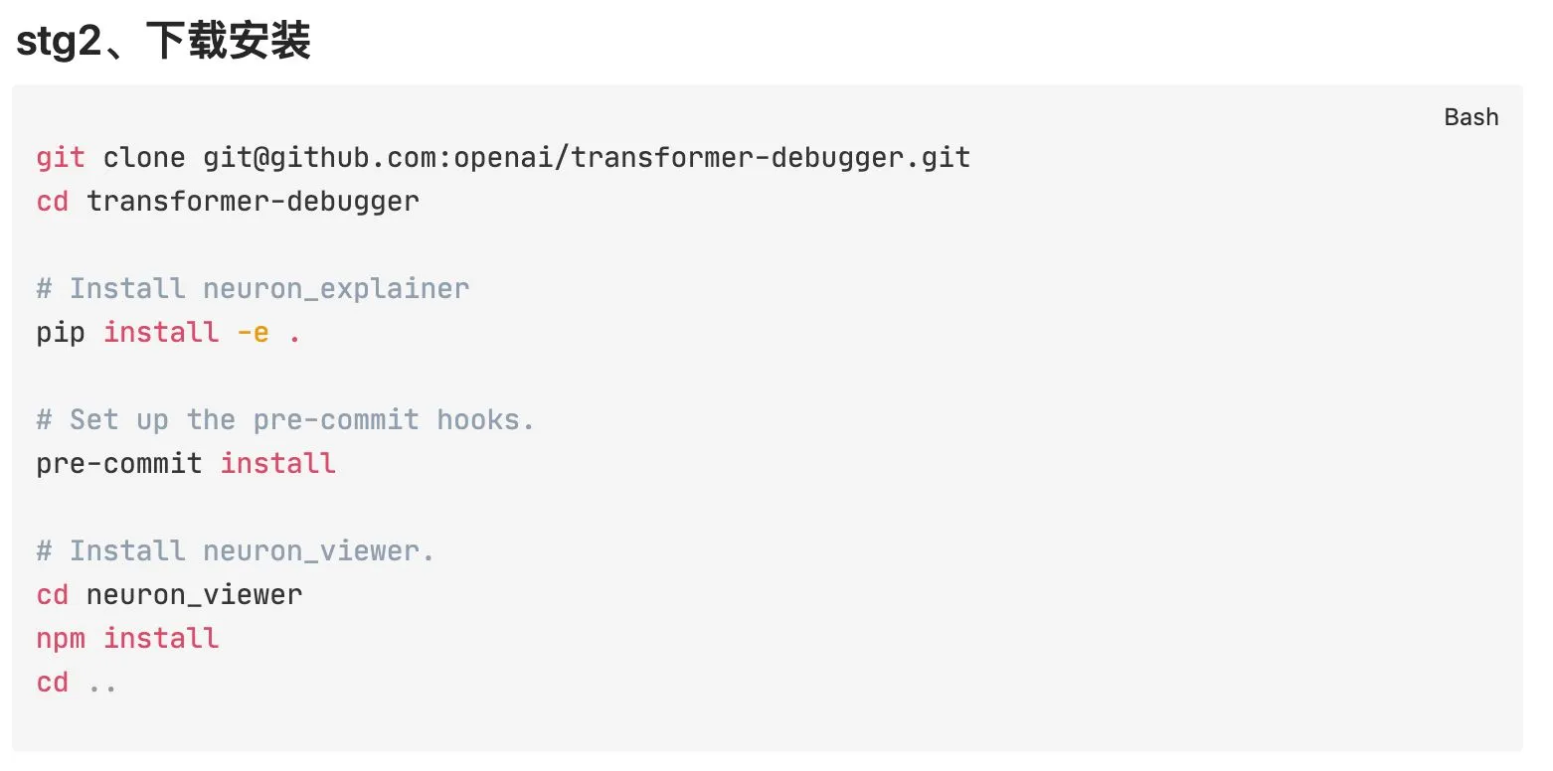Click "install" in the pip command
The height and width of the screenshot is (771, 1553).
tap(161, 332)
